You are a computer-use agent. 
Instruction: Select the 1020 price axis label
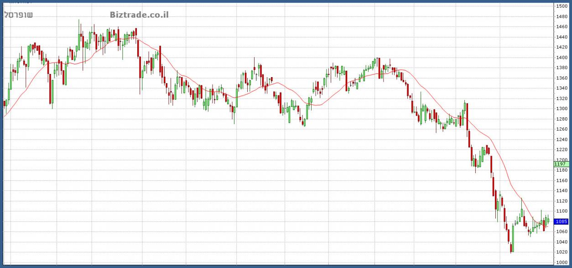point(561,252)
